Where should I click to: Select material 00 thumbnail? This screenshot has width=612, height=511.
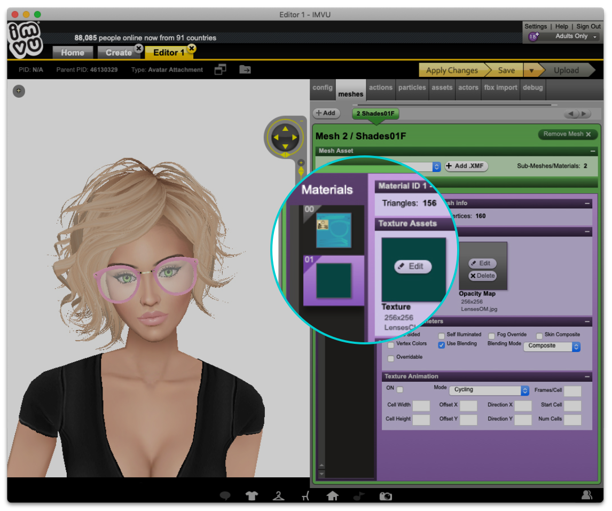(x=334, y=230)
